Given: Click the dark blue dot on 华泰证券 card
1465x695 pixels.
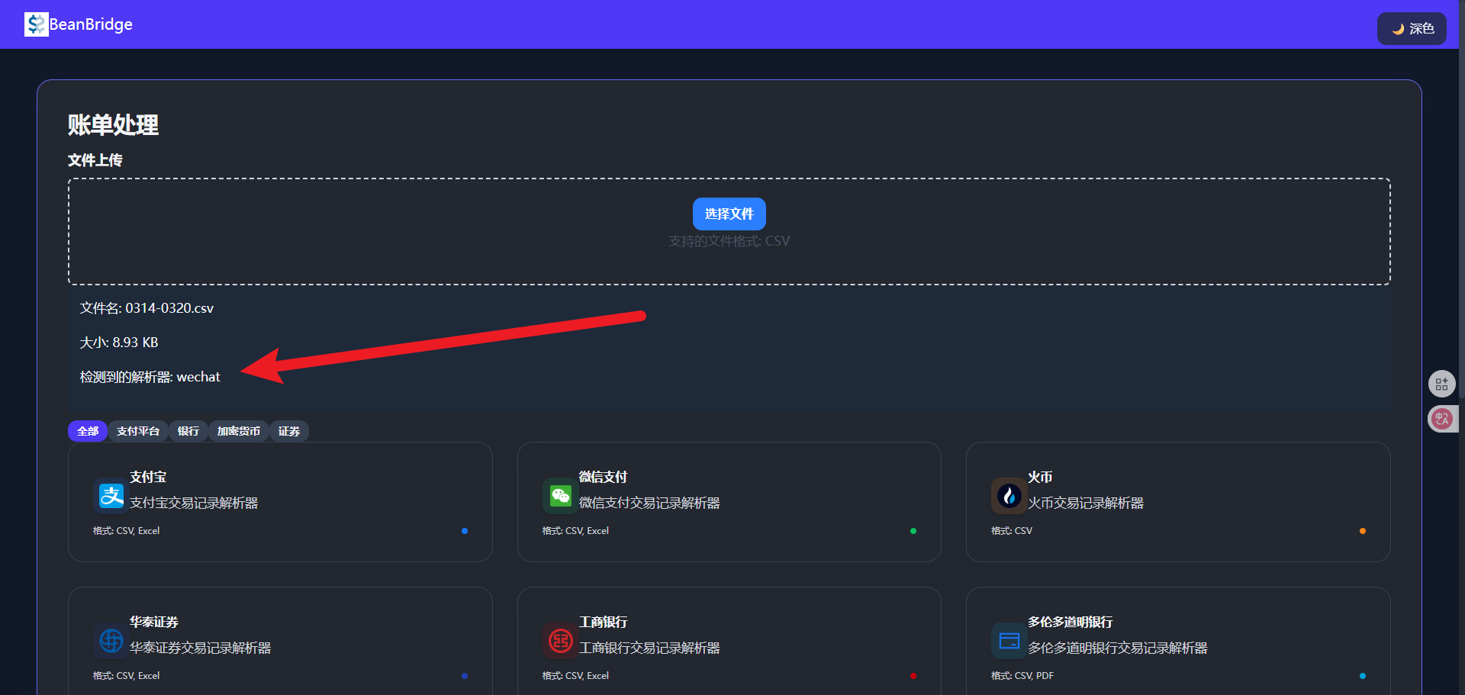Looking at the screenshot, I should point(465,676).
